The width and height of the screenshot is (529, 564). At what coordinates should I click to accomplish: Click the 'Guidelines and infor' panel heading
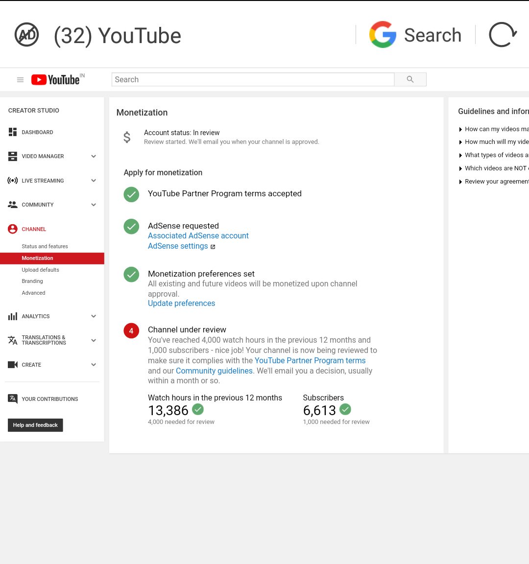pyautogui.click(x=493, y=112)
